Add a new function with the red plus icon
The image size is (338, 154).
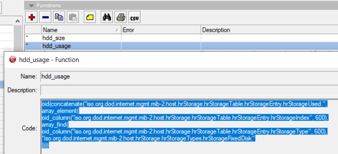[x=31, y=17]
